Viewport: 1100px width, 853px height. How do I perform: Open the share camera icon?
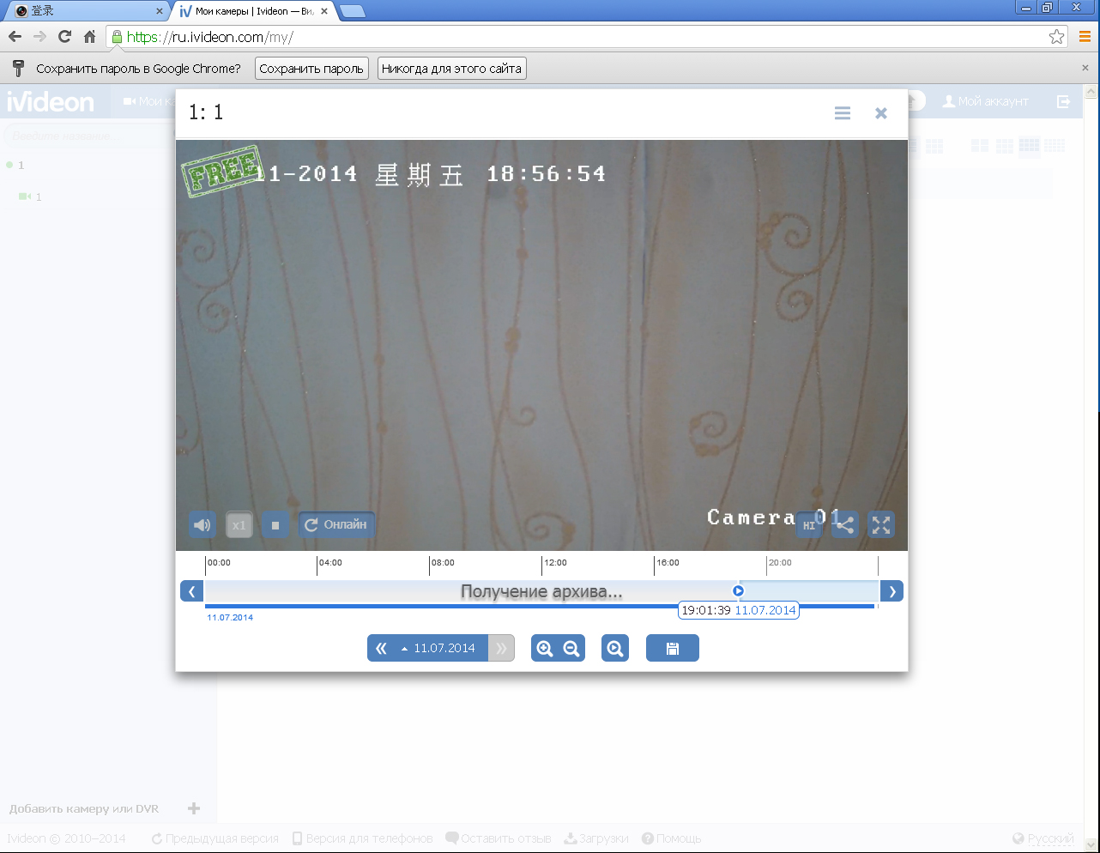pos(845,524)
